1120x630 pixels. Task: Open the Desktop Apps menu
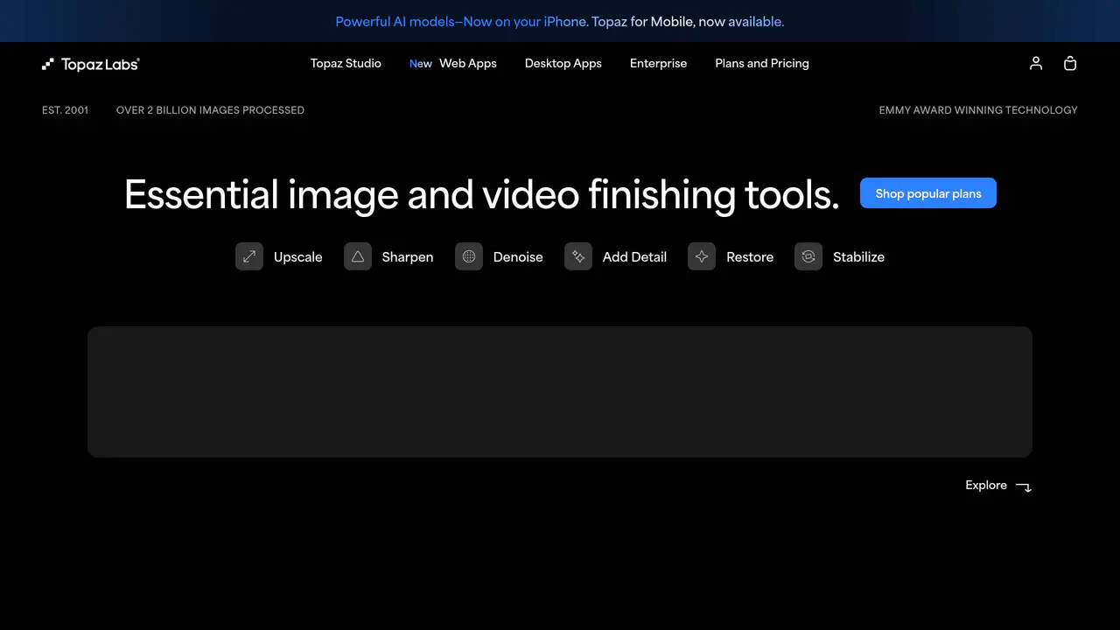point(563,63)
